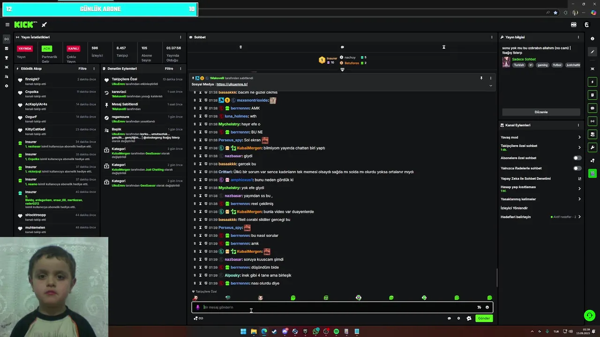Click the Sadece Sohbet category link
This screenshot has width=600, height=337.
click(524, 59)
